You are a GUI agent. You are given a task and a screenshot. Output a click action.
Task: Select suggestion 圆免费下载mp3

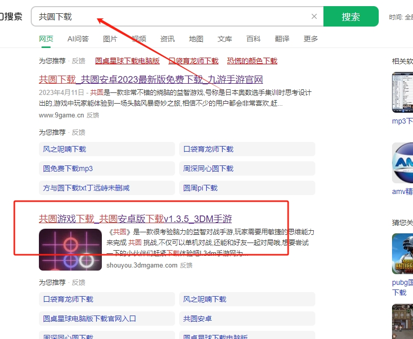click(107, 168)
